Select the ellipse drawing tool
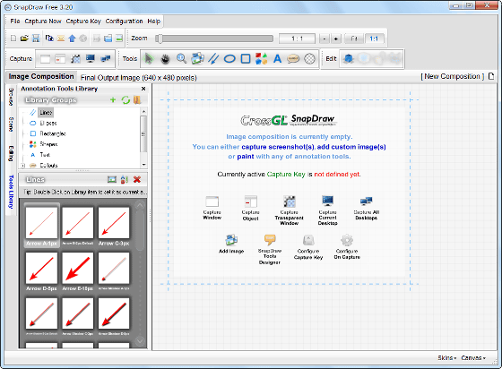The image size is (502, 369). (x=229, y=59)
